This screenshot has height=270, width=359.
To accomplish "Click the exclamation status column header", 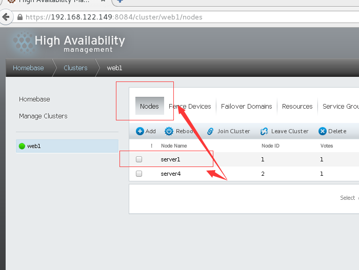I will pos(152,146).
